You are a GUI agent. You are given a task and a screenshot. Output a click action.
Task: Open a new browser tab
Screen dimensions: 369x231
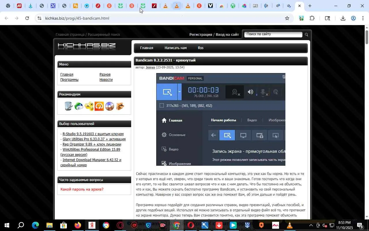(x=310, y=6)
